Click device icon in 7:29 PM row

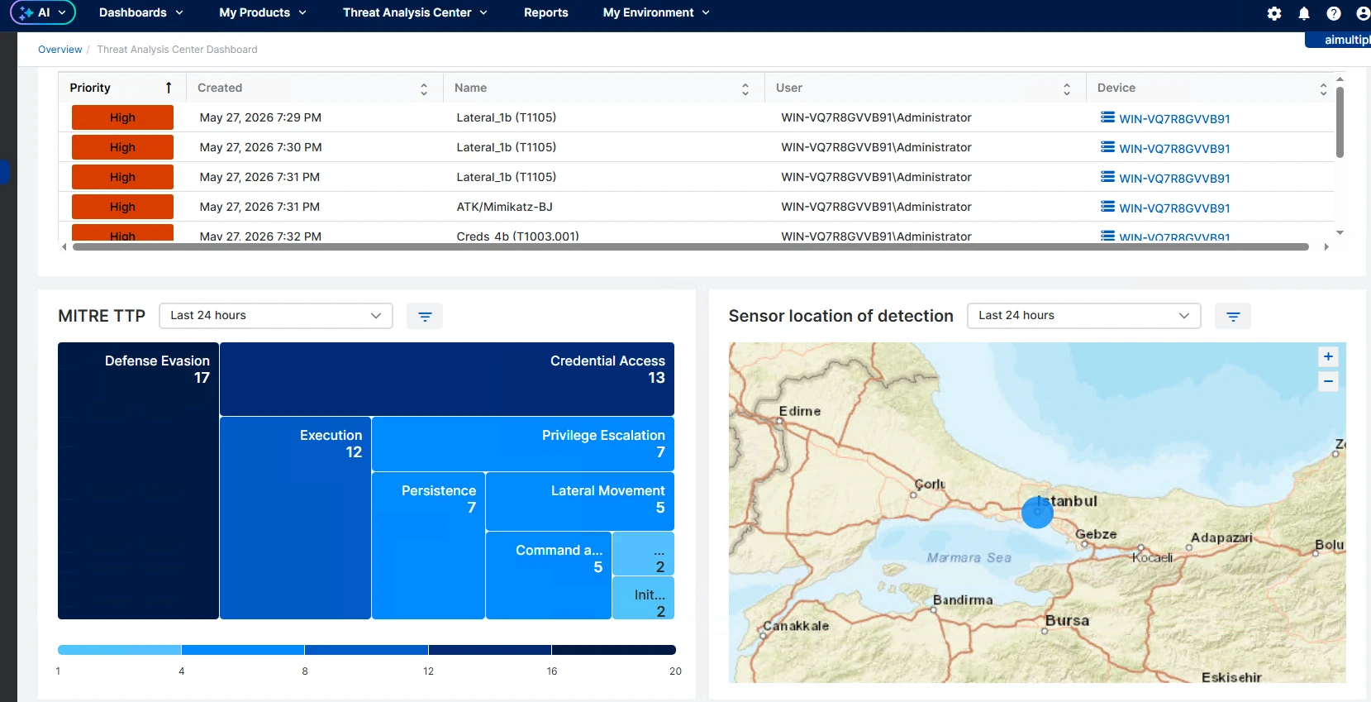[1107, 117]
